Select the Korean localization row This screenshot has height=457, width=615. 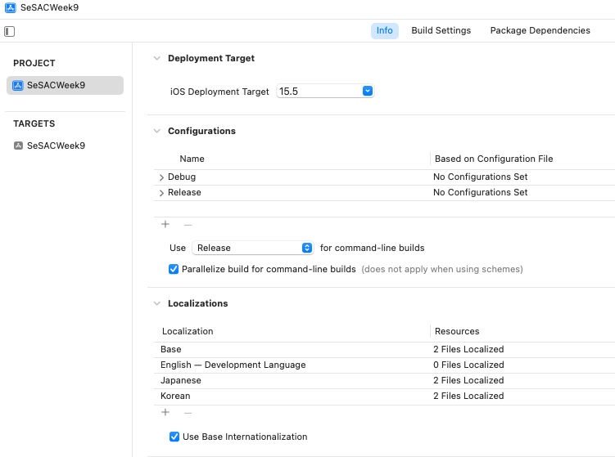(x=384, y=397)
